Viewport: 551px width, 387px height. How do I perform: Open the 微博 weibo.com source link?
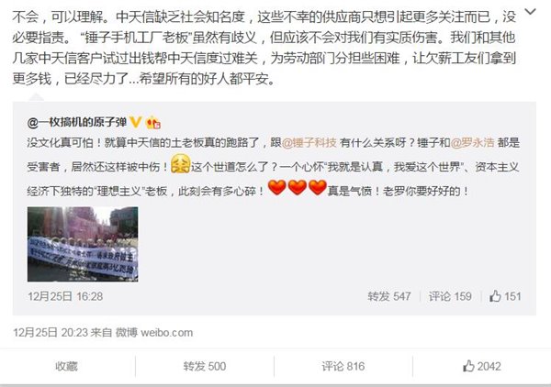(x=154, y=332)
